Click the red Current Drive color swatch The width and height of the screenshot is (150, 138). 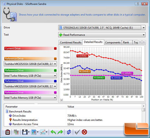(55, 49)
